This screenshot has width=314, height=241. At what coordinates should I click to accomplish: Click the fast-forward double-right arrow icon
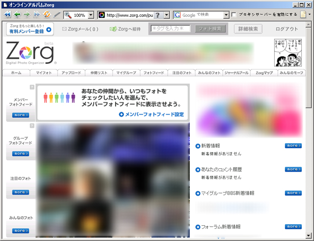[37, 15]
